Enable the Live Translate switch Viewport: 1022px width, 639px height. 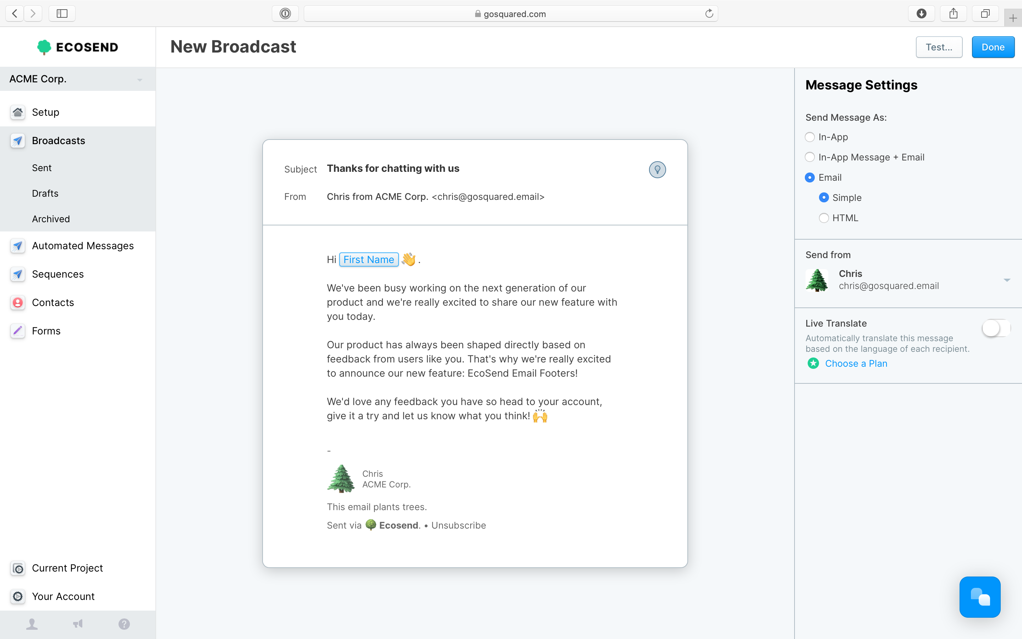click(996, 328)
